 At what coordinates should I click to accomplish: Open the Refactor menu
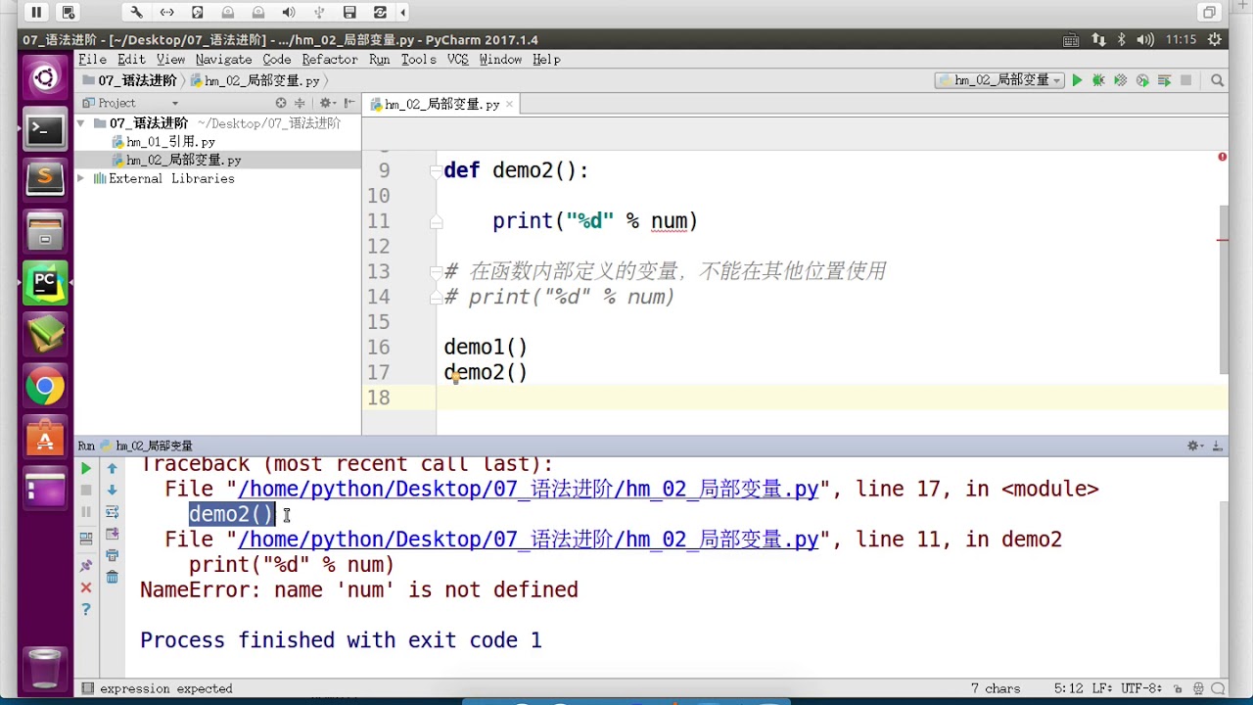pyautogui.click(x=330, y=60)
